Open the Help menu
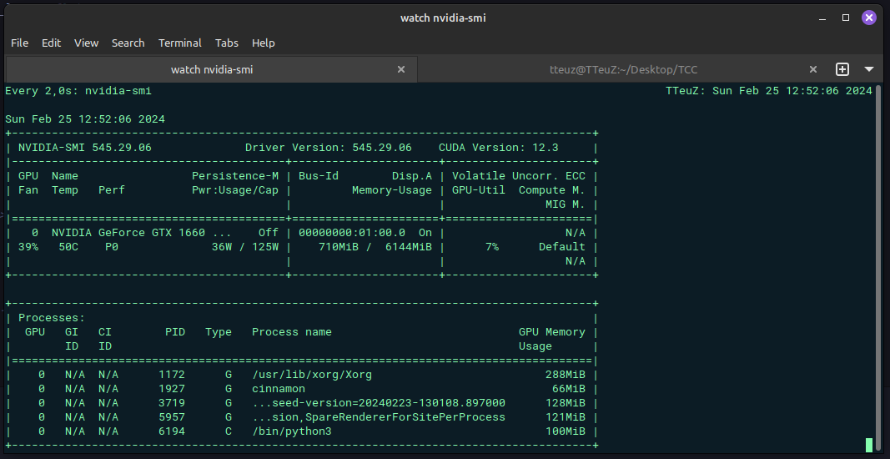This screenshot has width=890, height=459. click(263, 43)
